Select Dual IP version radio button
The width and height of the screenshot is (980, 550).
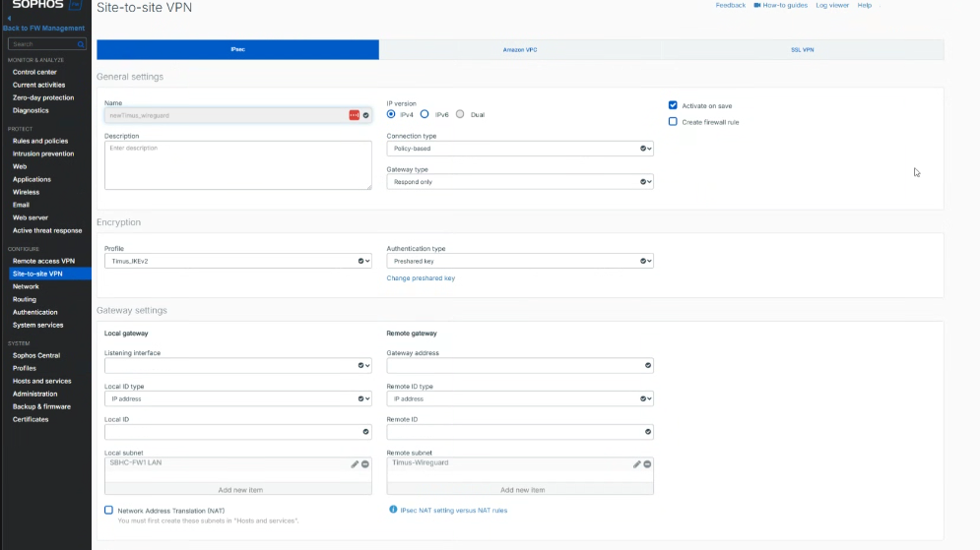[460, 114]
